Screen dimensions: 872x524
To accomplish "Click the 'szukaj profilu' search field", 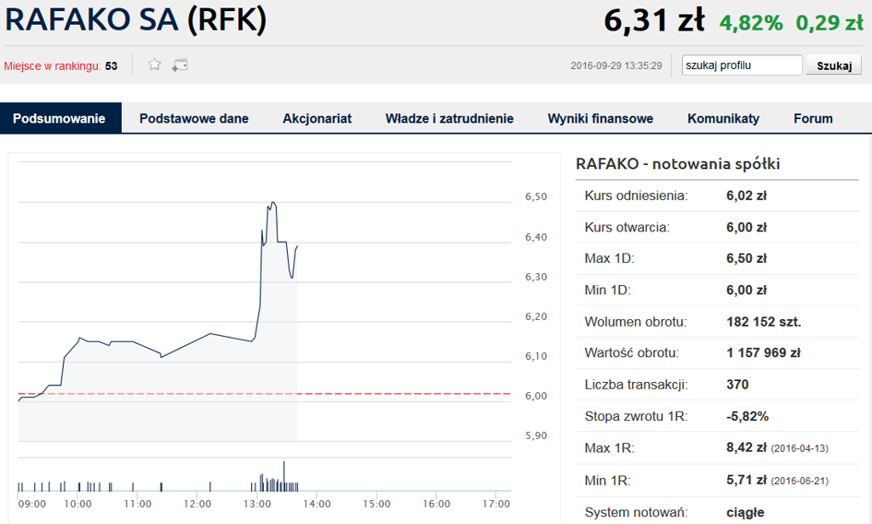I will 742,65.
